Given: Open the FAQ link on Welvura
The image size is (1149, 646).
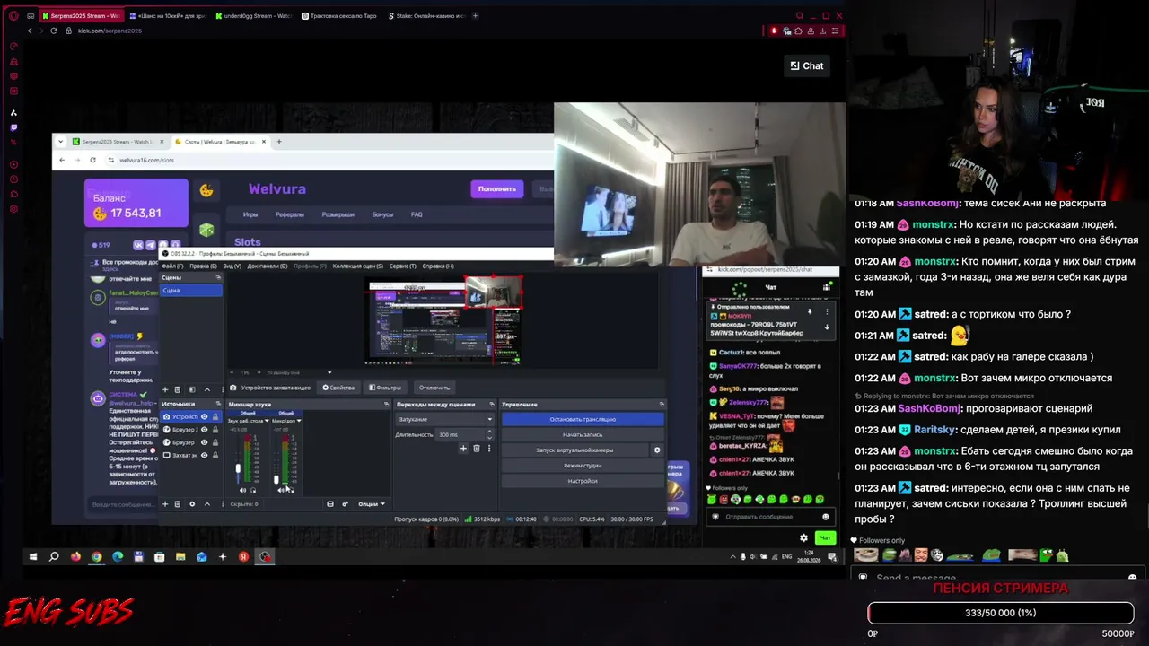Looking at the screenshot, I should 417,214.
